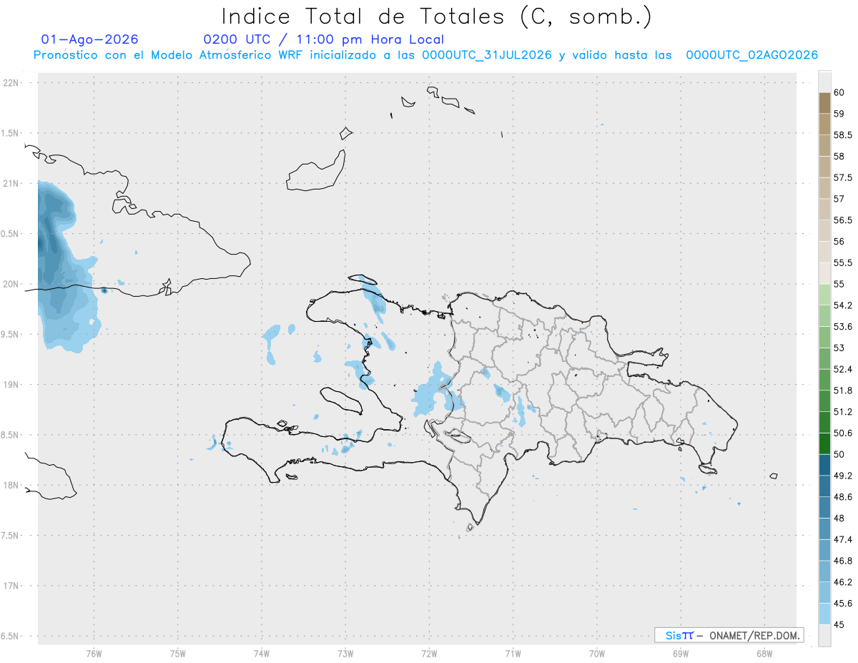Click color scale label '50.6'
858x663 pixels.
(842, 433)
